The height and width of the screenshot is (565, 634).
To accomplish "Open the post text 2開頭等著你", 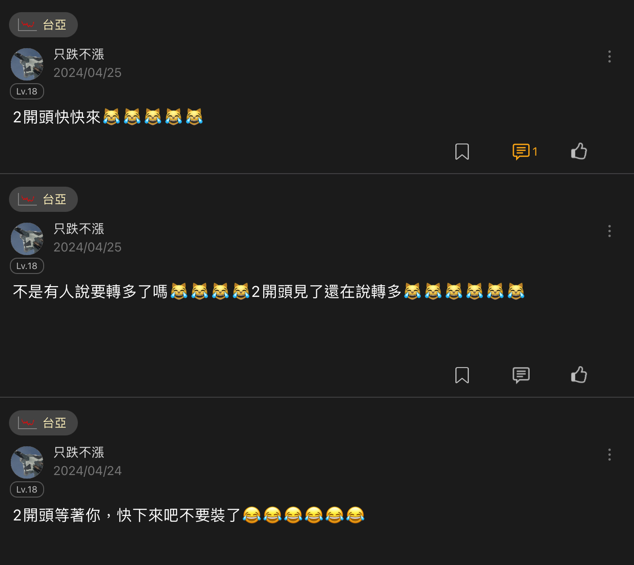I will click(189, 515).
